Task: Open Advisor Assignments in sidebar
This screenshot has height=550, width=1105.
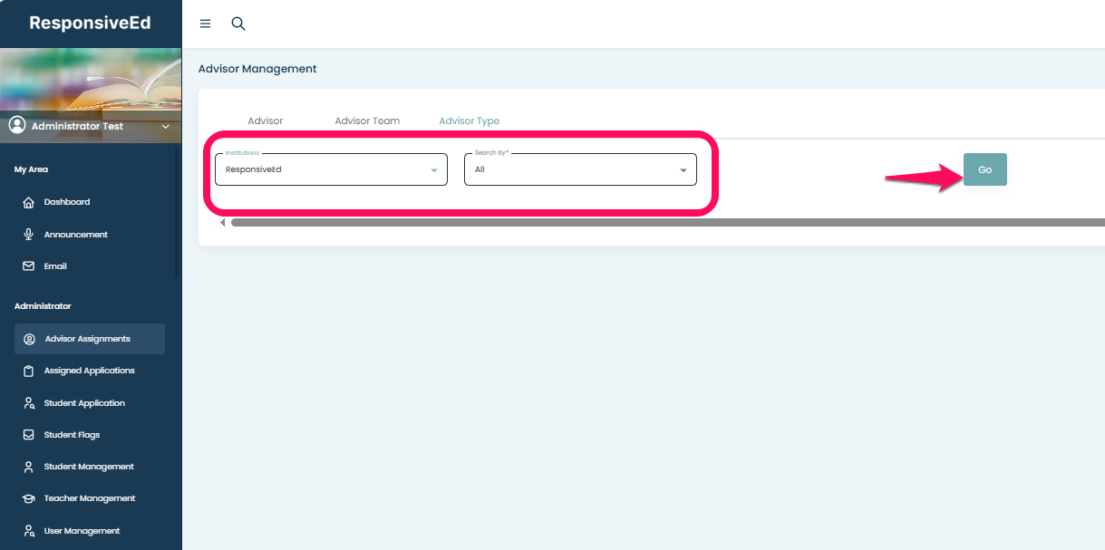Action: [x=89, y=339]
